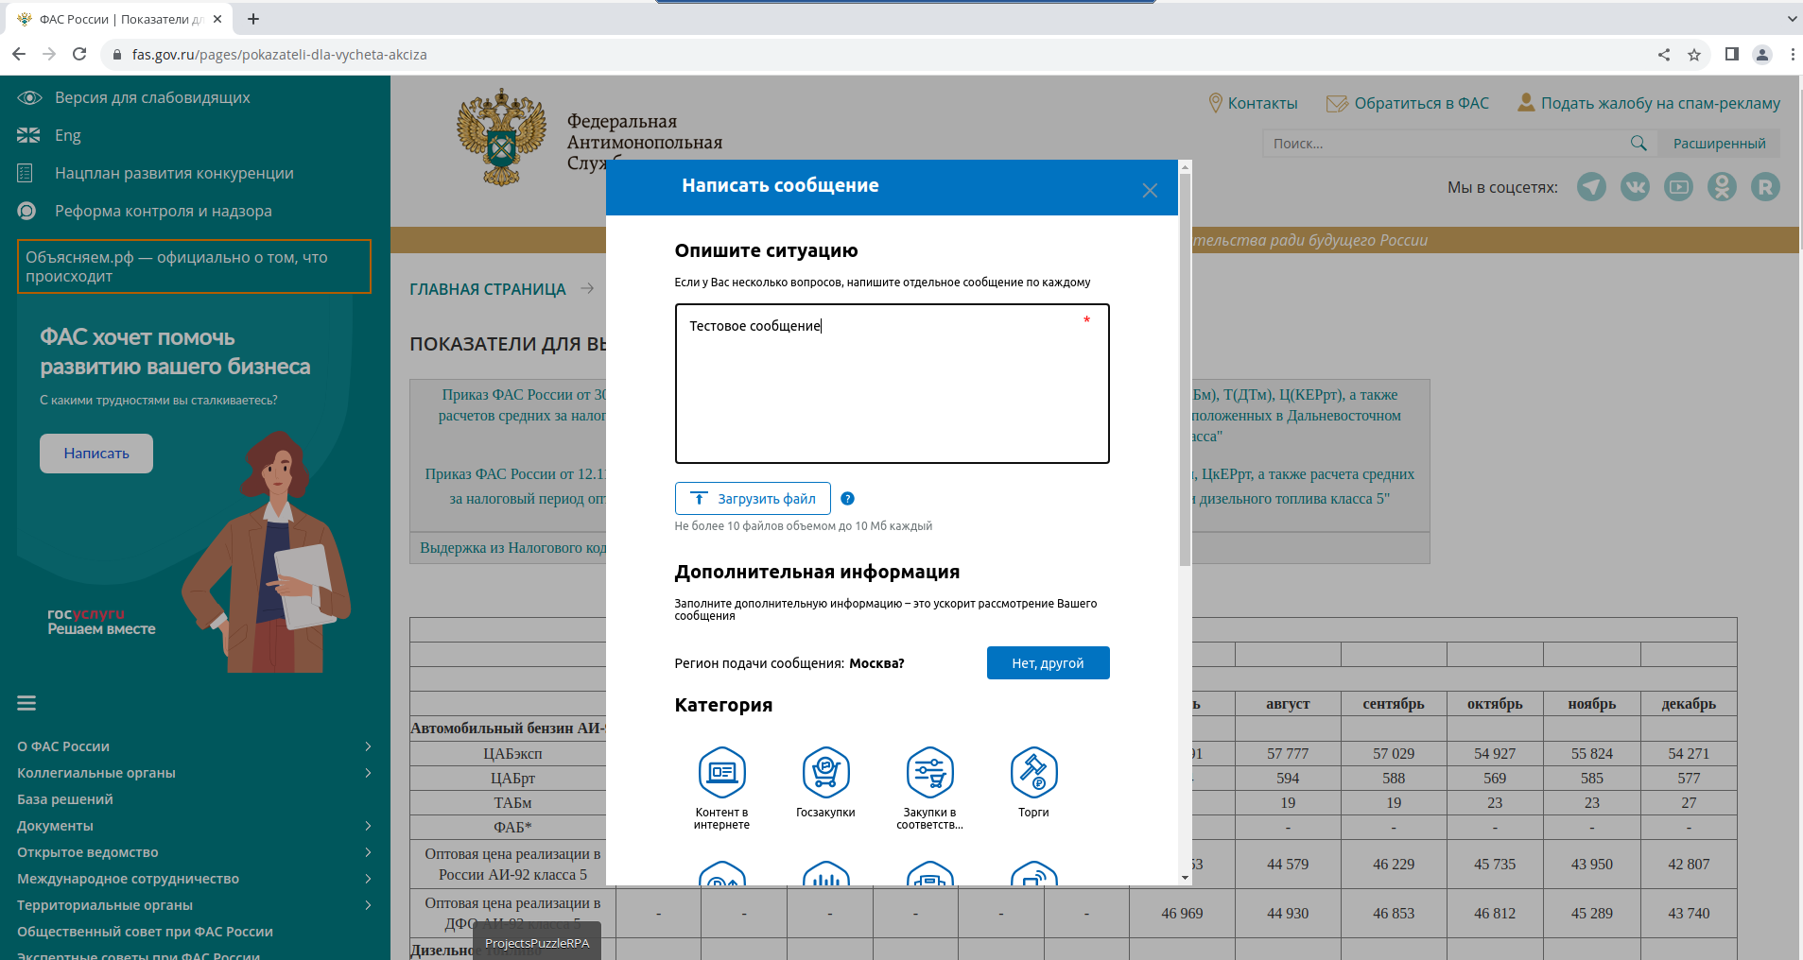Select the Закупки в соответствии category icon

[x=929, y=773]
